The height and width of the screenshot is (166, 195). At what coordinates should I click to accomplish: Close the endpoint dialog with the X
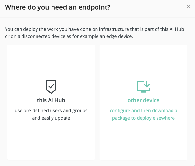point(188,6)
